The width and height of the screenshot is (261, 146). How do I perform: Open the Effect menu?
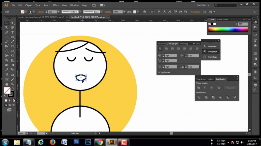click(x=56, y=6)
